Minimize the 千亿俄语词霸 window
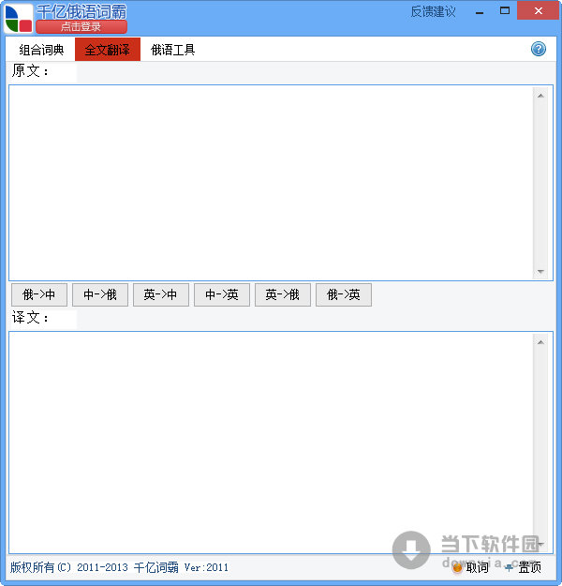The height and width of the screenshot is (586, 562). point(480,11)
